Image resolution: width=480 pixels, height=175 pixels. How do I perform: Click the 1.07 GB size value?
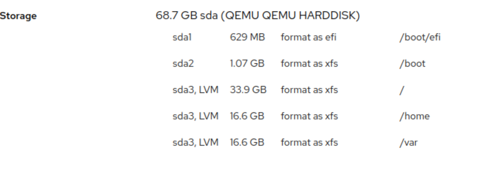(247, 63)
